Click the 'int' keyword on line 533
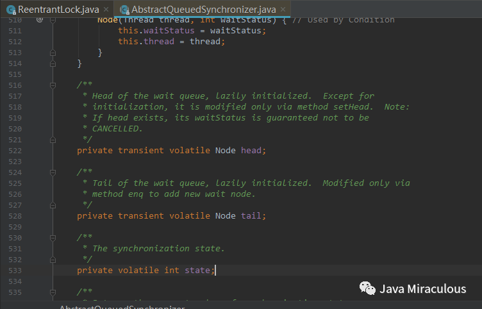 [172, 271]
